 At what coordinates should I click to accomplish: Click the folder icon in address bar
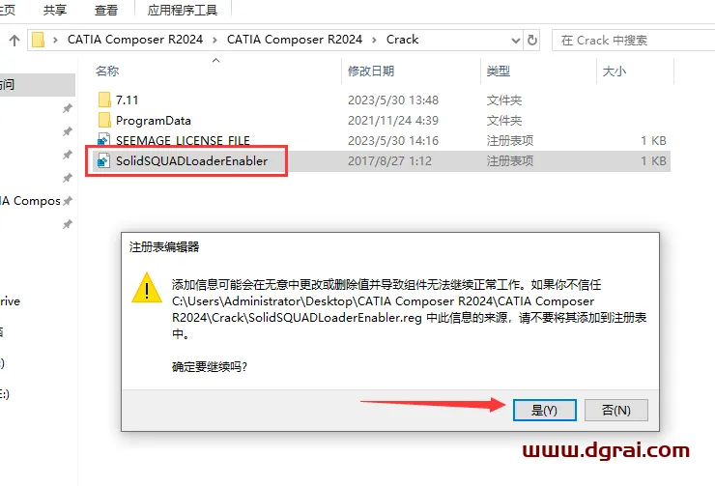(39, 41)
